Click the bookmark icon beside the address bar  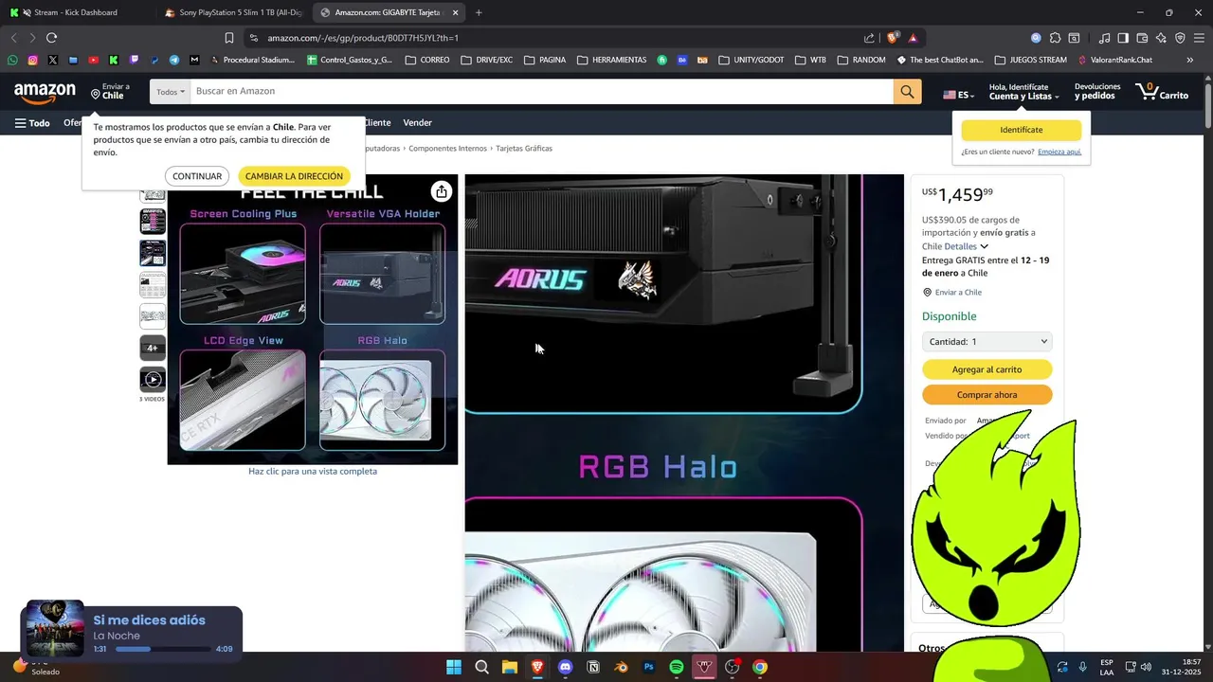click(229, 38)
